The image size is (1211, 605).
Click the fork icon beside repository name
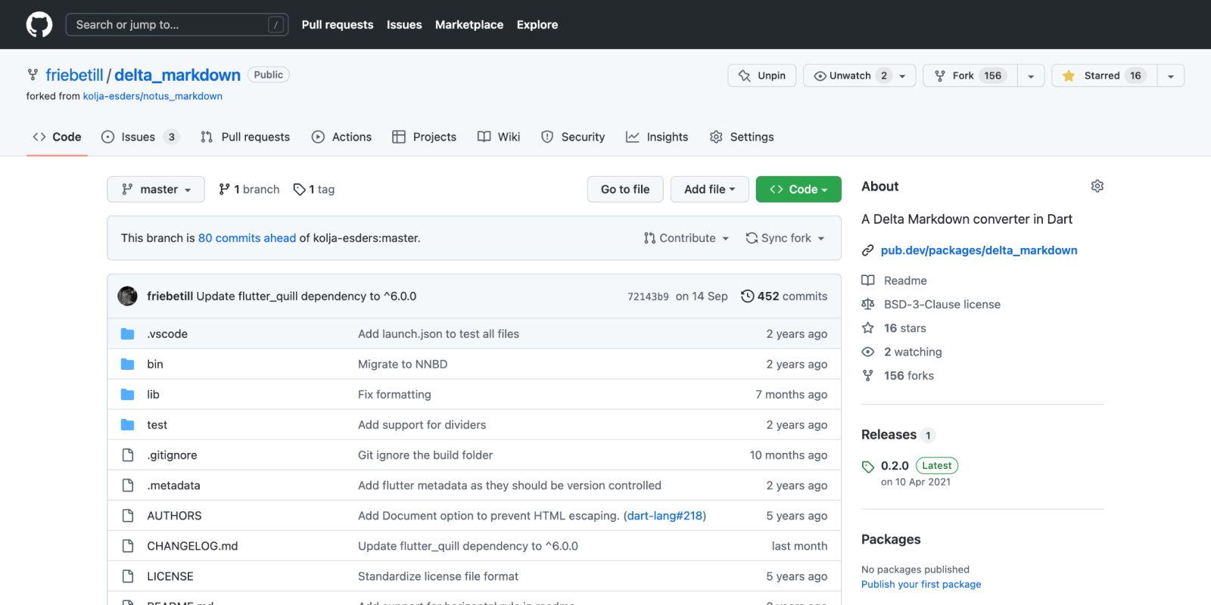point(33,75)
